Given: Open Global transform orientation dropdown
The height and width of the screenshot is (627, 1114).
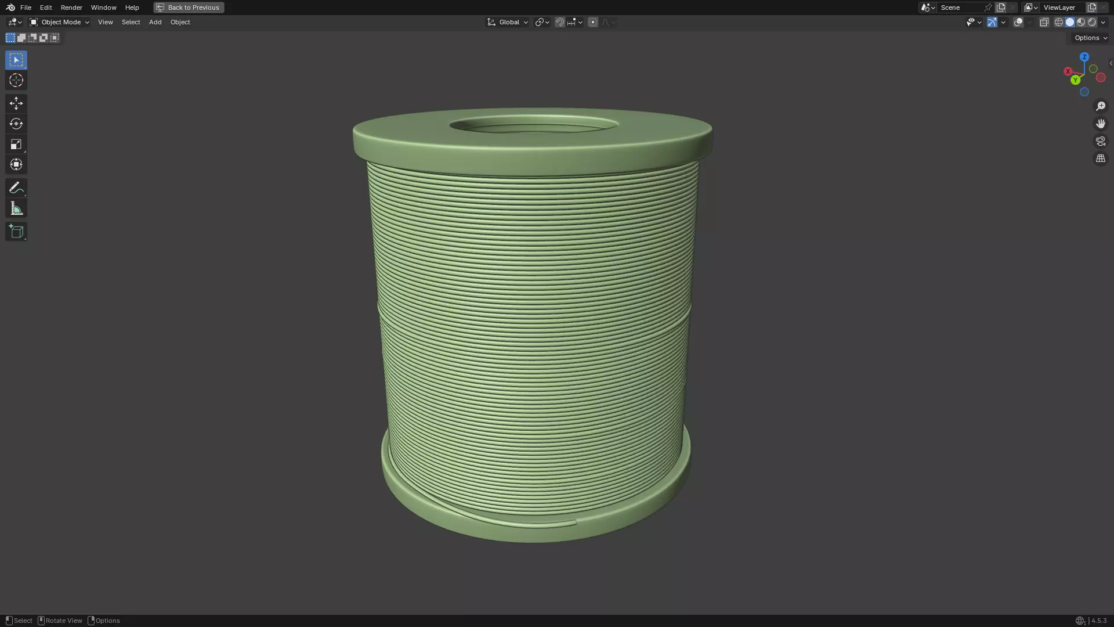Looking at the screenshot, I should point(508,22).
